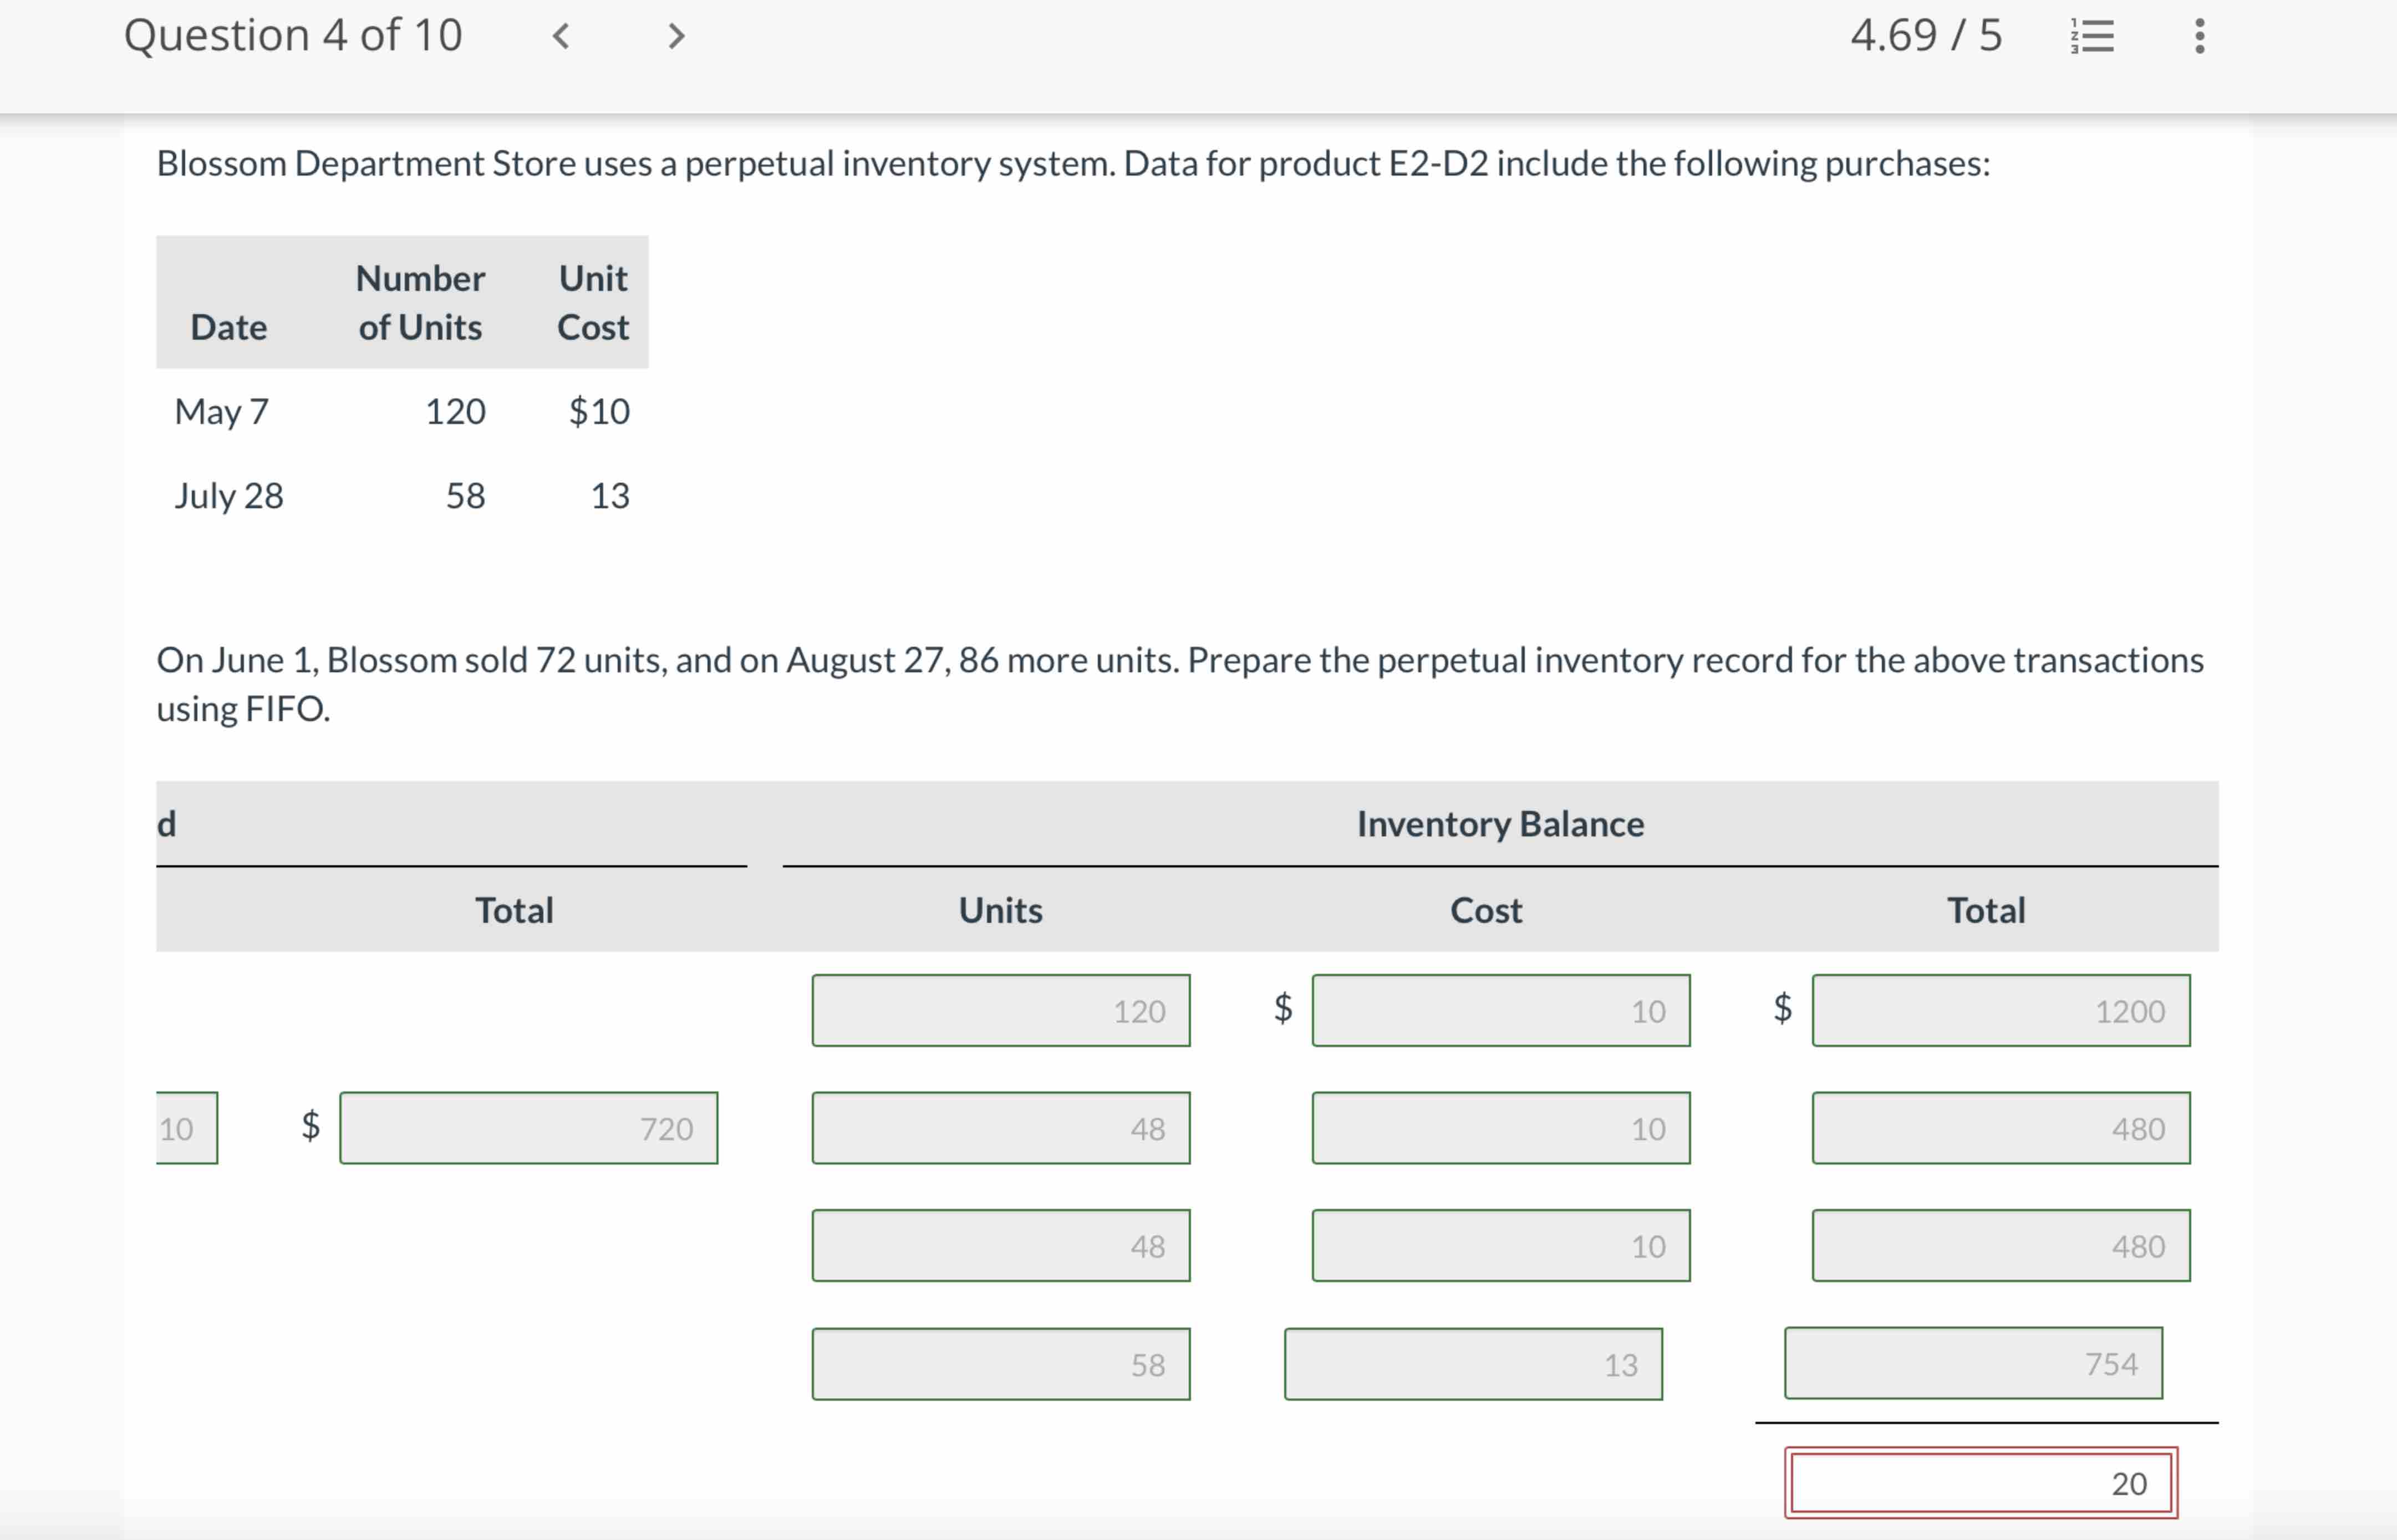The height and width of the screenshot is (1540, 2397).
Task: Click the sold total field showing 720
Action: pos(528,1127)
